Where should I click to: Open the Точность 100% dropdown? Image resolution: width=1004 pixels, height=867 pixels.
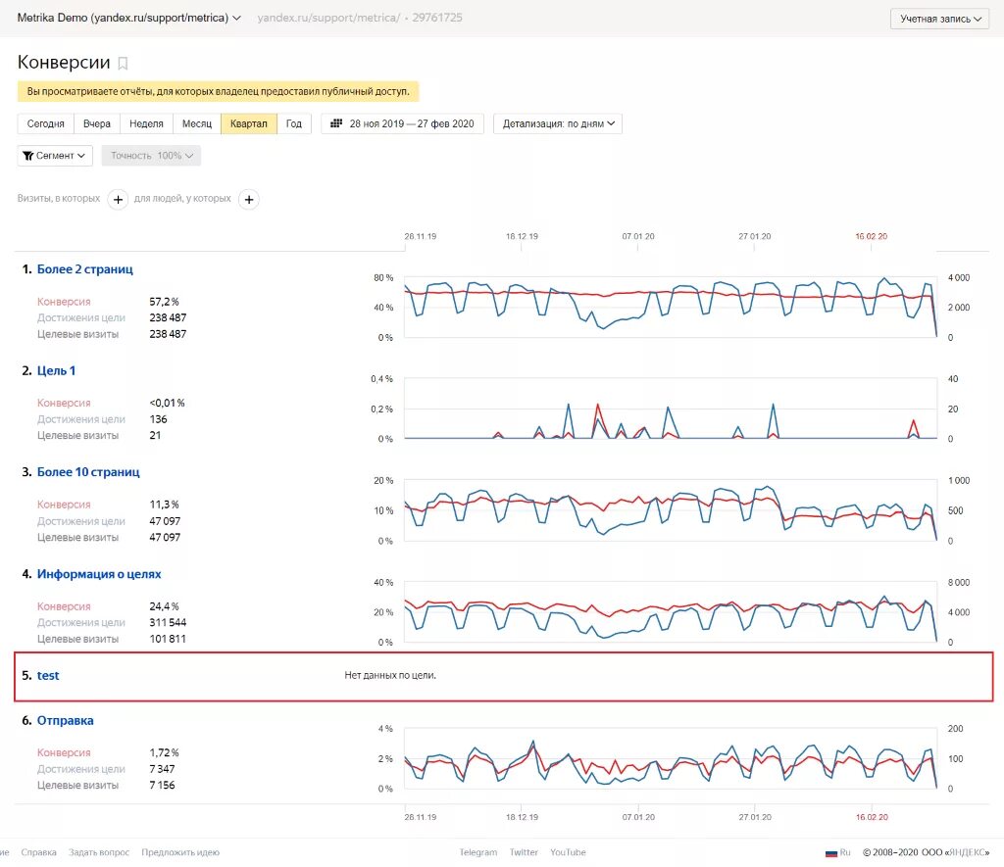(x=151, y=156)
